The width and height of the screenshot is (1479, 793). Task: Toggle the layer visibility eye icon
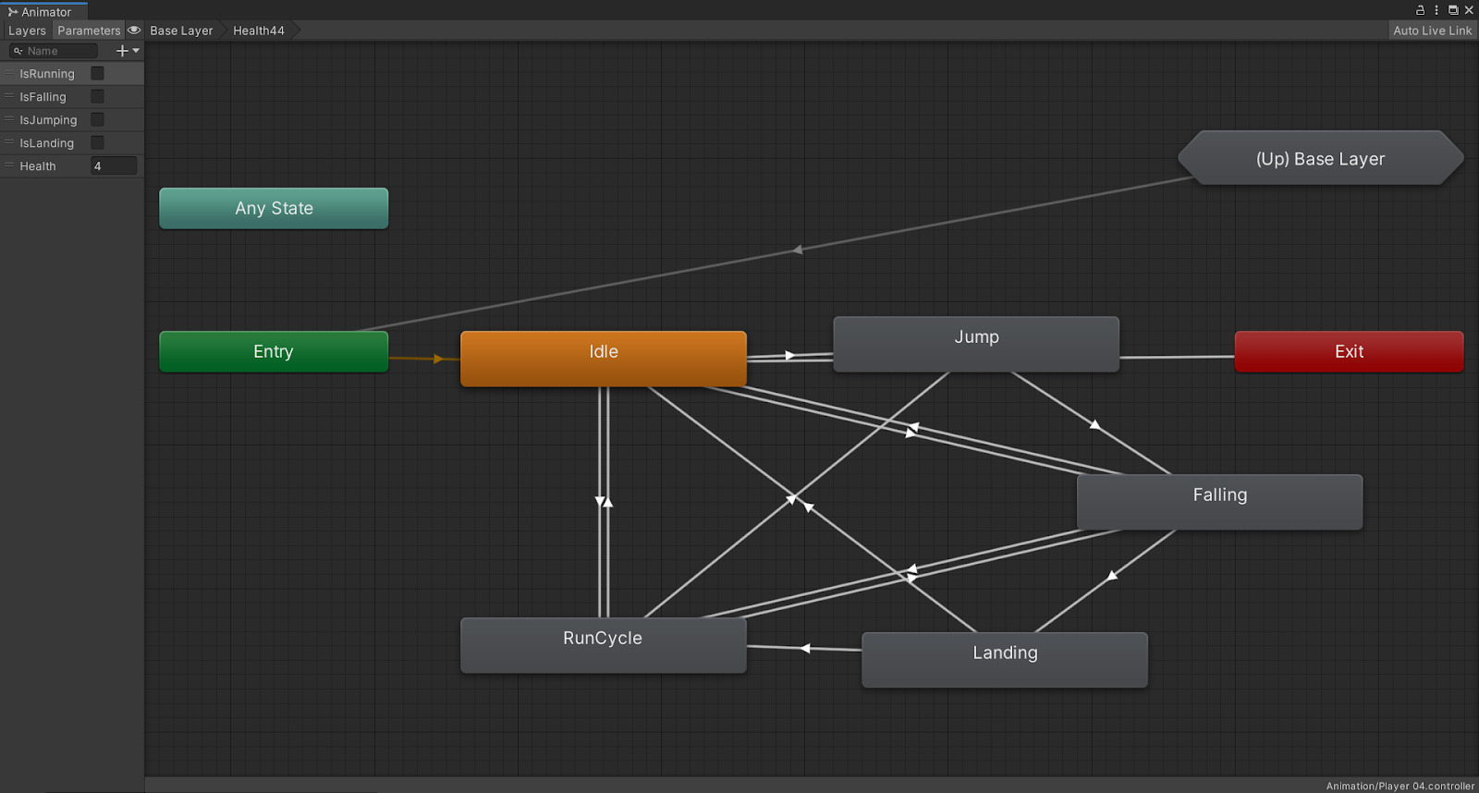pyautogui.click(x=134, y=30)
